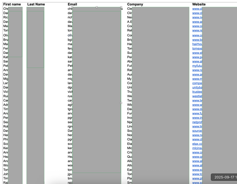Image resolution: width=237 pixels, height=184 pixels.
Task: Follow the netprof... website link
Action: [197, 122]
